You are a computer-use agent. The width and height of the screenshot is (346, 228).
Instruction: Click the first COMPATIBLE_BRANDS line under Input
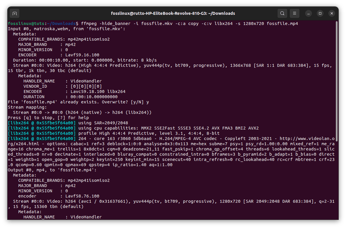[64, 39]
